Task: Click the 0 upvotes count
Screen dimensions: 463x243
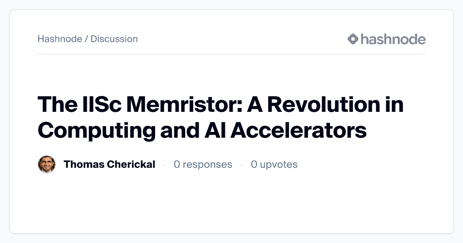Action: pyautogui.click(x=274, y=165)
